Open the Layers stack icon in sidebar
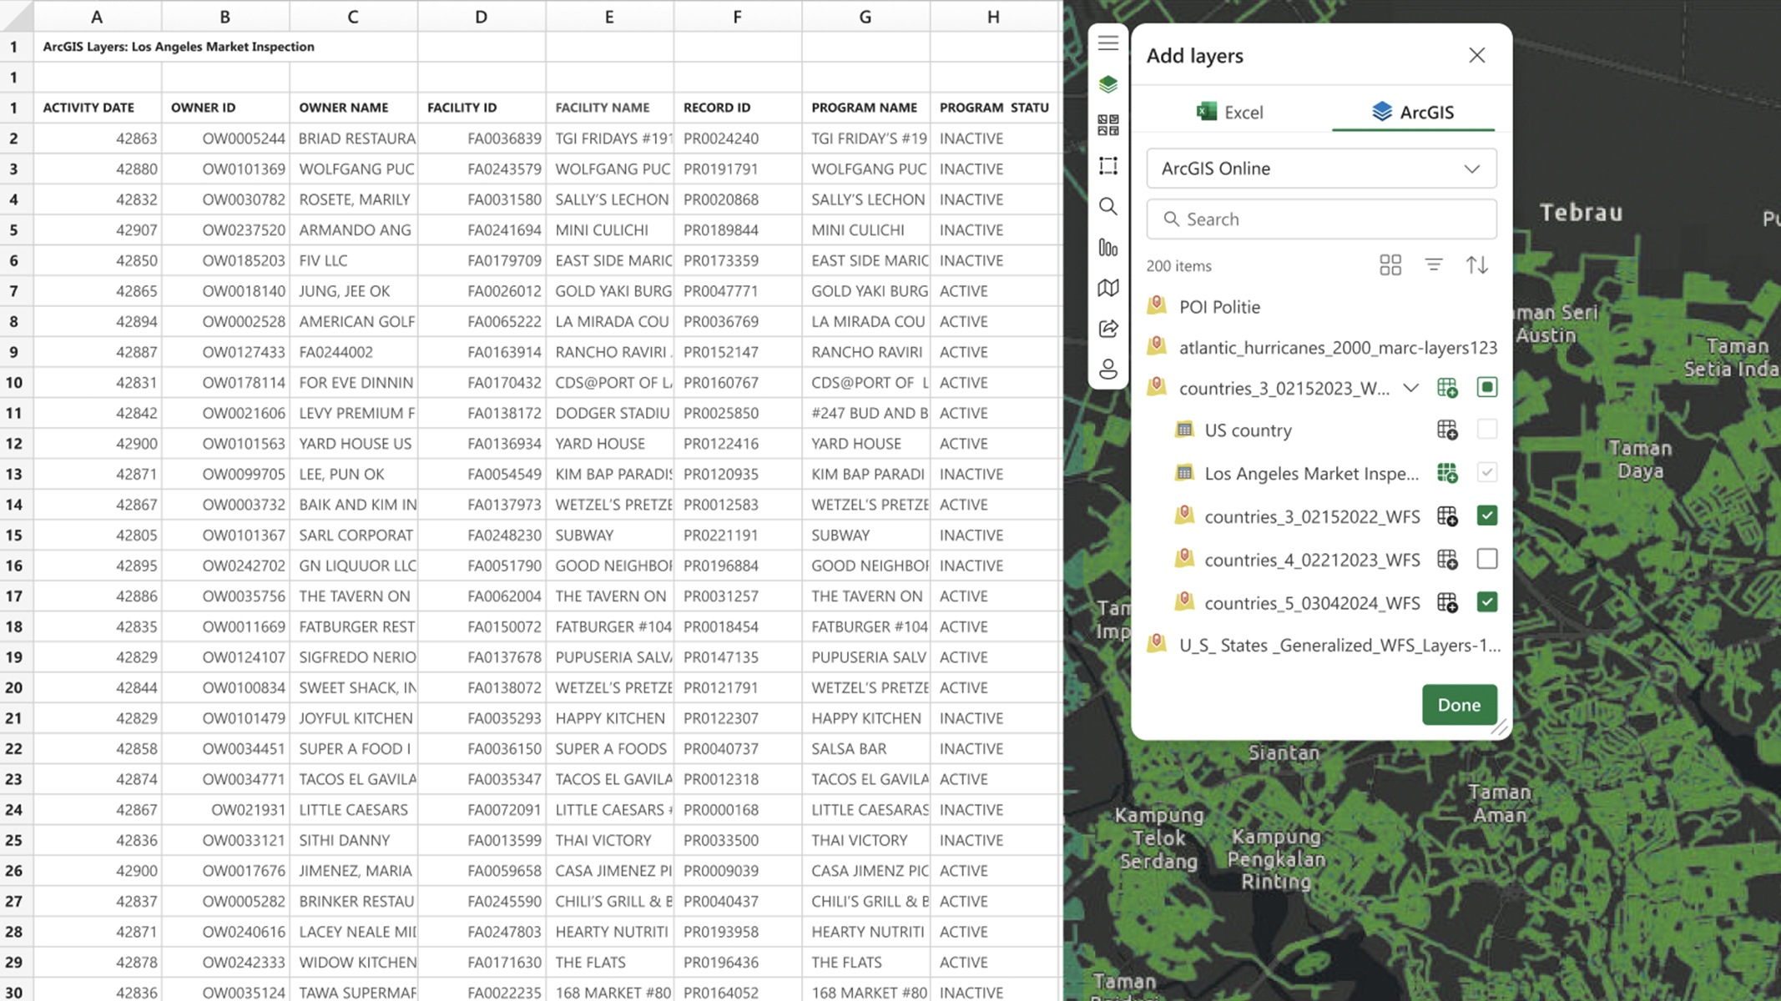 [1108, 84]
